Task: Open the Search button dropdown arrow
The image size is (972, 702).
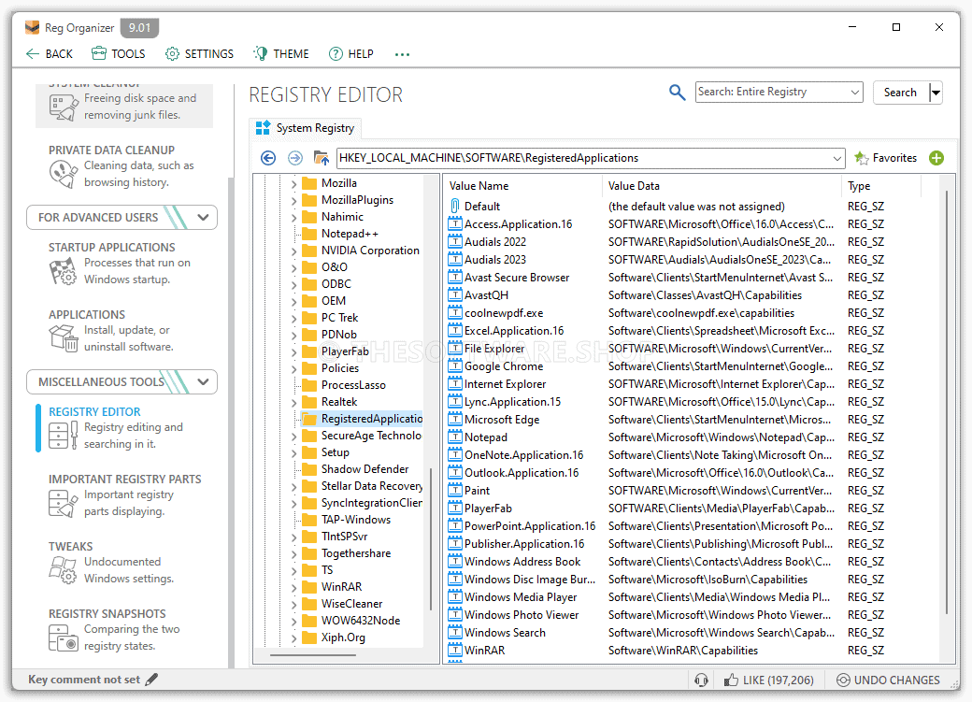Action: point(936,93)
